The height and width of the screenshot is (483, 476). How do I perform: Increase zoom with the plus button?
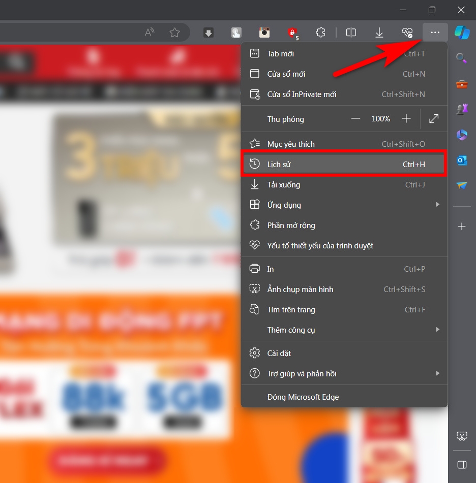tap(406, 119)
